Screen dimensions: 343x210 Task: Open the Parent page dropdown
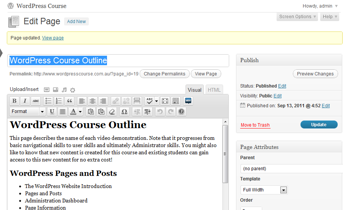coord(292,168)
